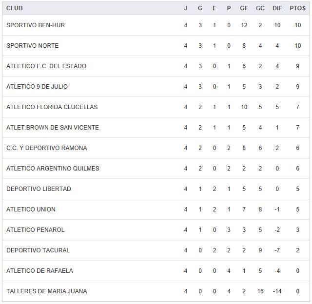Image resolution: width=312 pixels, height=304 pixels.
Task: Open C.C. Y DEPORTIVO RAMONA row
Action: pos(47,148)
